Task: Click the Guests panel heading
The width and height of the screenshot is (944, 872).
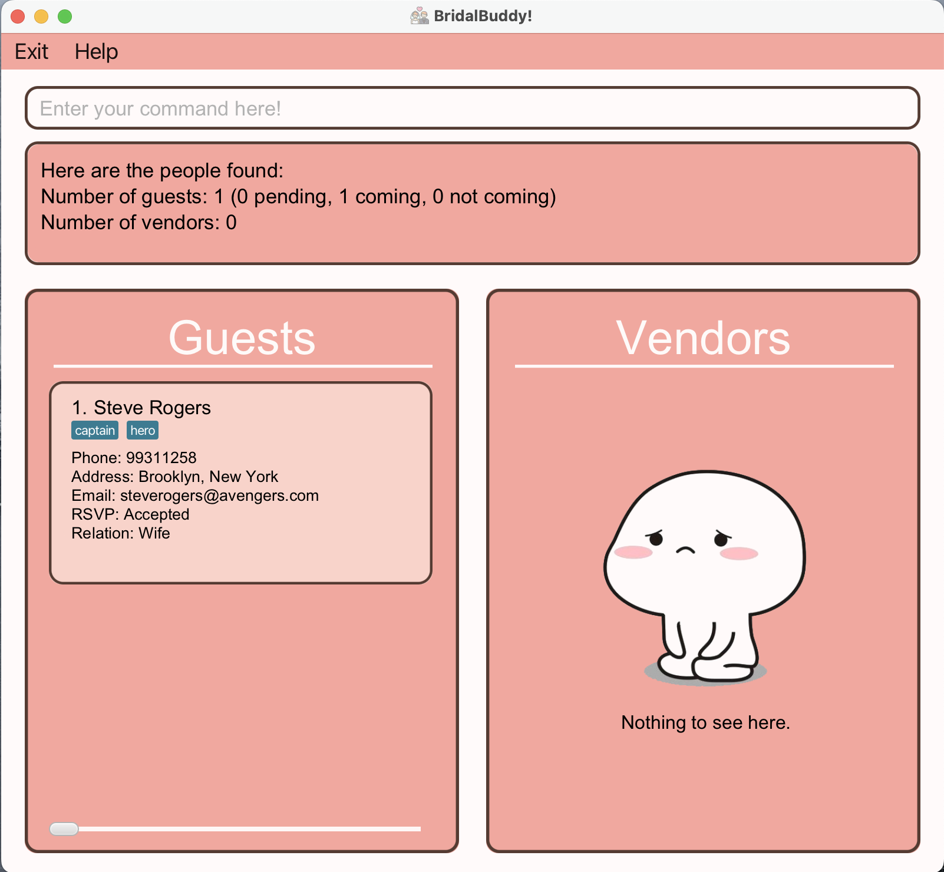Action: [x=242, y=338]
